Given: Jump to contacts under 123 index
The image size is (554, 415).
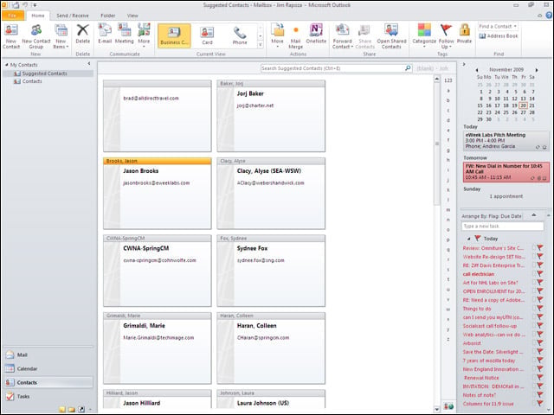Looking at the screenshot, I should tap(448, 80).
